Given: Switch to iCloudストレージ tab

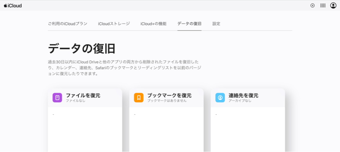Looking at the screenshot, I should tap(114, 24).
